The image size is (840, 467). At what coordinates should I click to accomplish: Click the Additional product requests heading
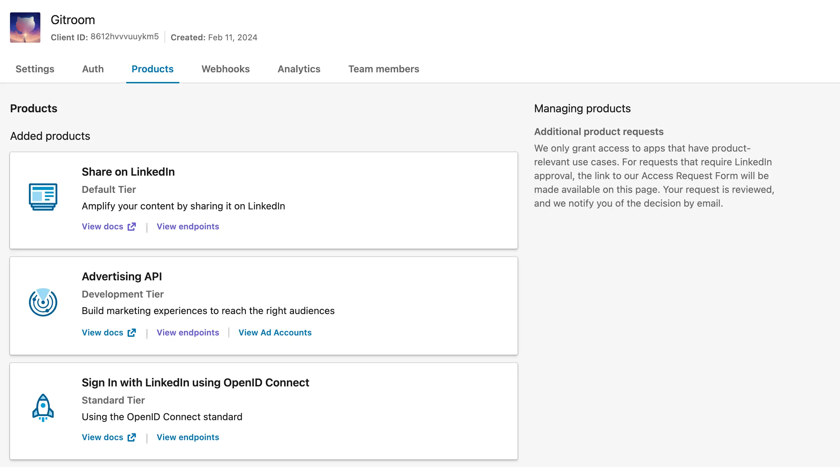pos(599,132)
